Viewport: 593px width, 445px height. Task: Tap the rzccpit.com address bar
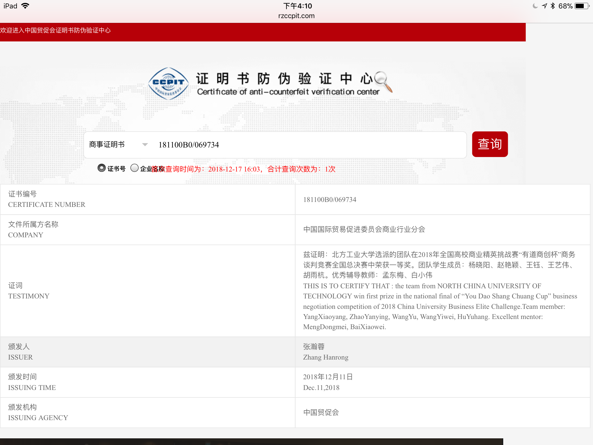coord(296,16)
